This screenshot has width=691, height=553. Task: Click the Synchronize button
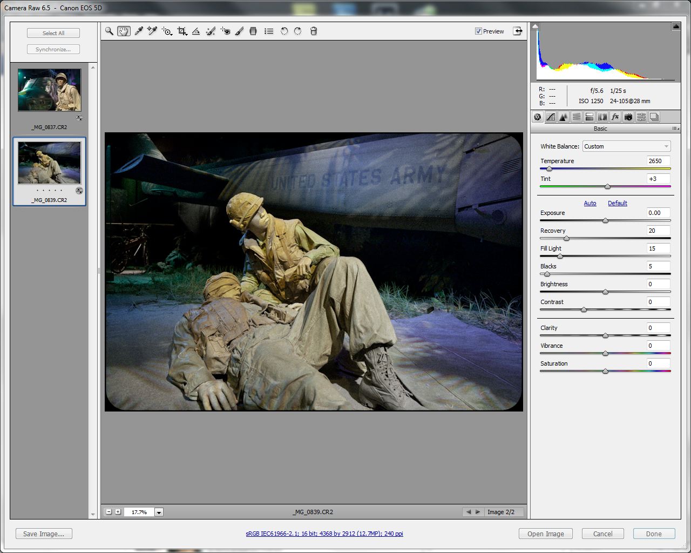(x=53, y=49)
